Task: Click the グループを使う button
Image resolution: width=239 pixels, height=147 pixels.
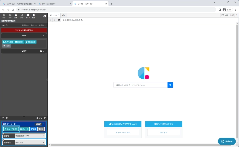Action: click(11, 129)
